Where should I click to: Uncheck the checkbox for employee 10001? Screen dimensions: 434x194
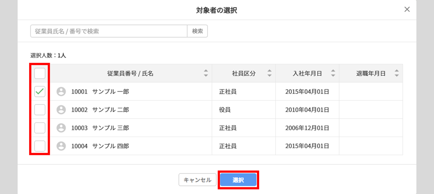pyautogui.click(x=39, y=91)
